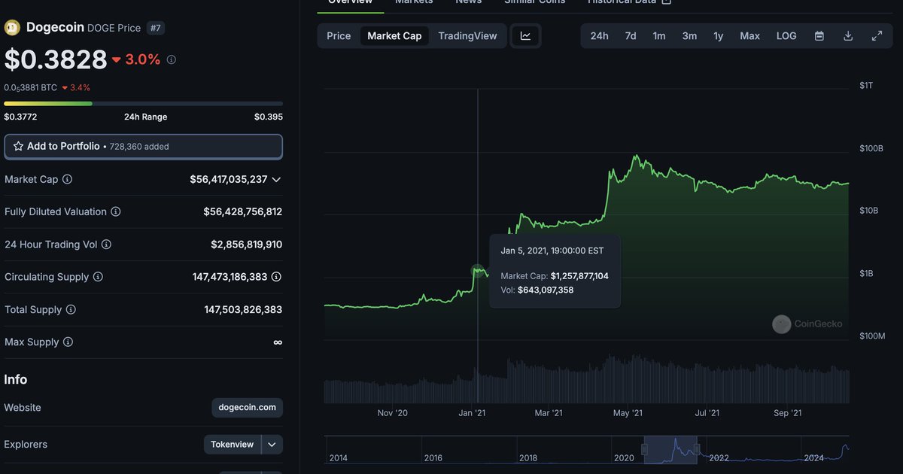
Task: Set chart range to 24h
Action: (600, 36)
